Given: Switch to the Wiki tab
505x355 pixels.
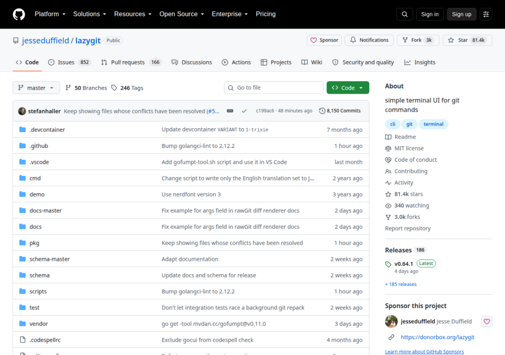Looking at the screenshot, I should point(312,63).
